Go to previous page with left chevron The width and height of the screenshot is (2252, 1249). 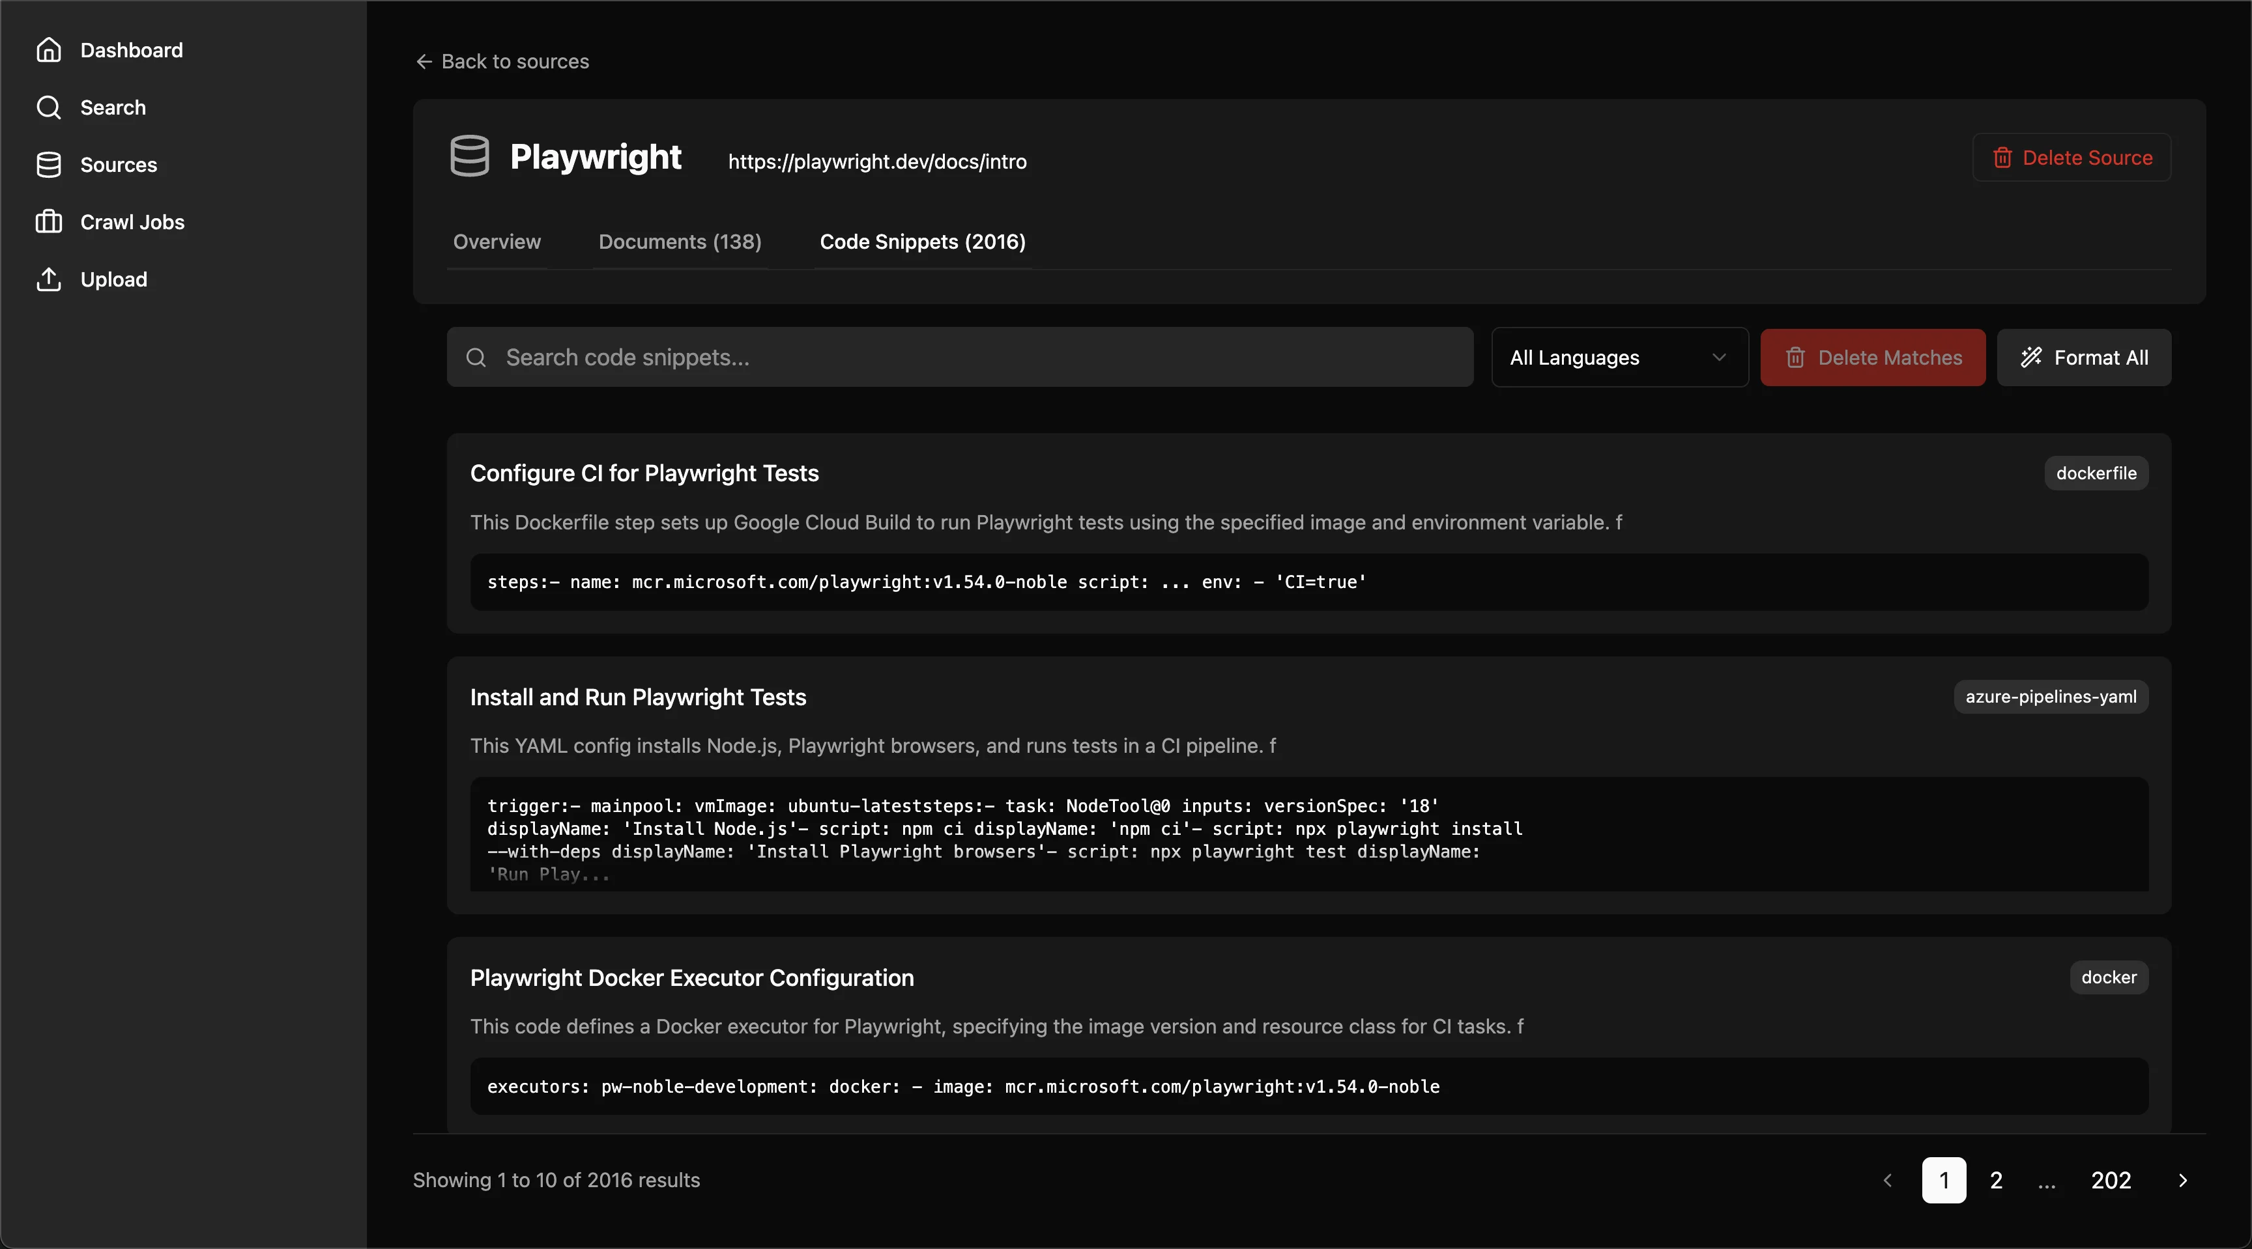[1888, 1180]
